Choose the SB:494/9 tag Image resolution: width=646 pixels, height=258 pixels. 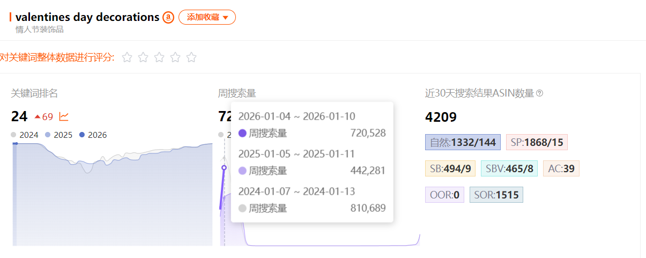click(x=450, y=168)
